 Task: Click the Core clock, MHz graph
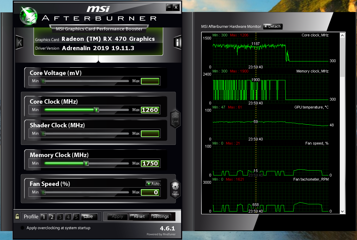(271, 53)
